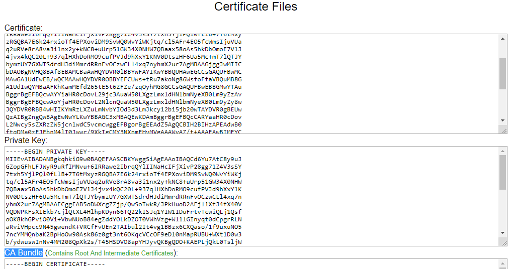This screenshot has width=511, height=269.
Task: Click the Private Key textarea scroll-up arrow
Action: 502,151
